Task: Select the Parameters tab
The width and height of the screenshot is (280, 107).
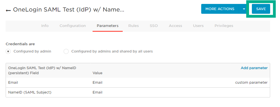Action: (x=107, y=26)
